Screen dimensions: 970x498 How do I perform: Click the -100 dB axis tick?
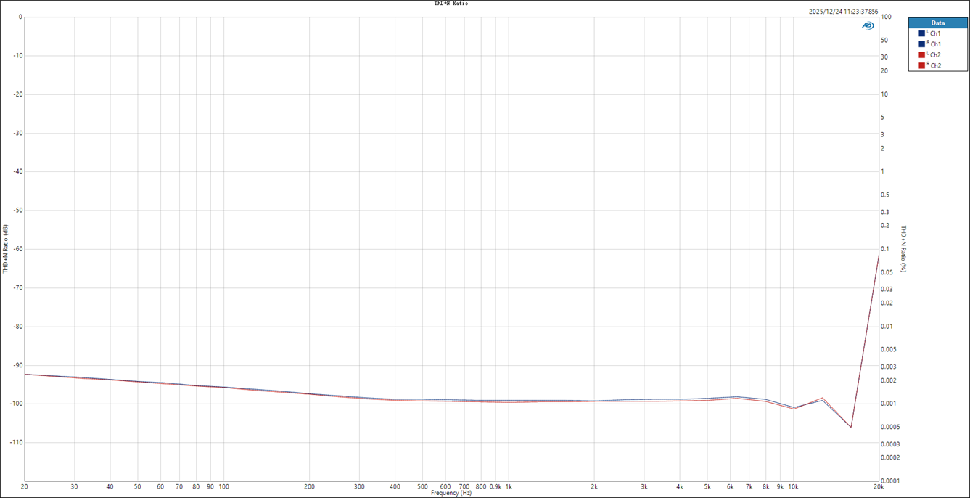pos(15,404)
